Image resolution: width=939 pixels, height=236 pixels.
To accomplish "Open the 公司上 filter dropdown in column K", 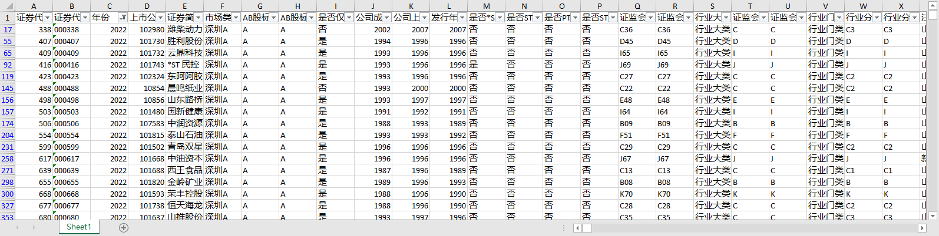I will 424,18.
